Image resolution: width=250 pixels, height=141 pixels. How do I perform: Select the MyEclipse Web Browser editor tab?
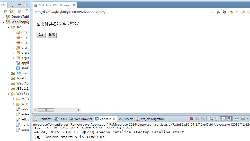(55, 5)
